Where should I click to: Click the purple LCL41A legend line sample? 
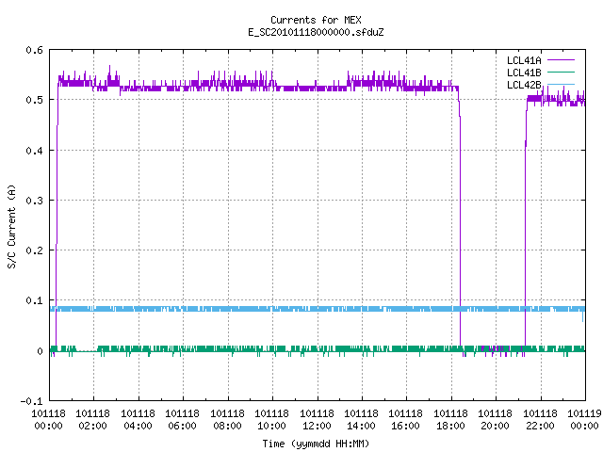[561, 60]
